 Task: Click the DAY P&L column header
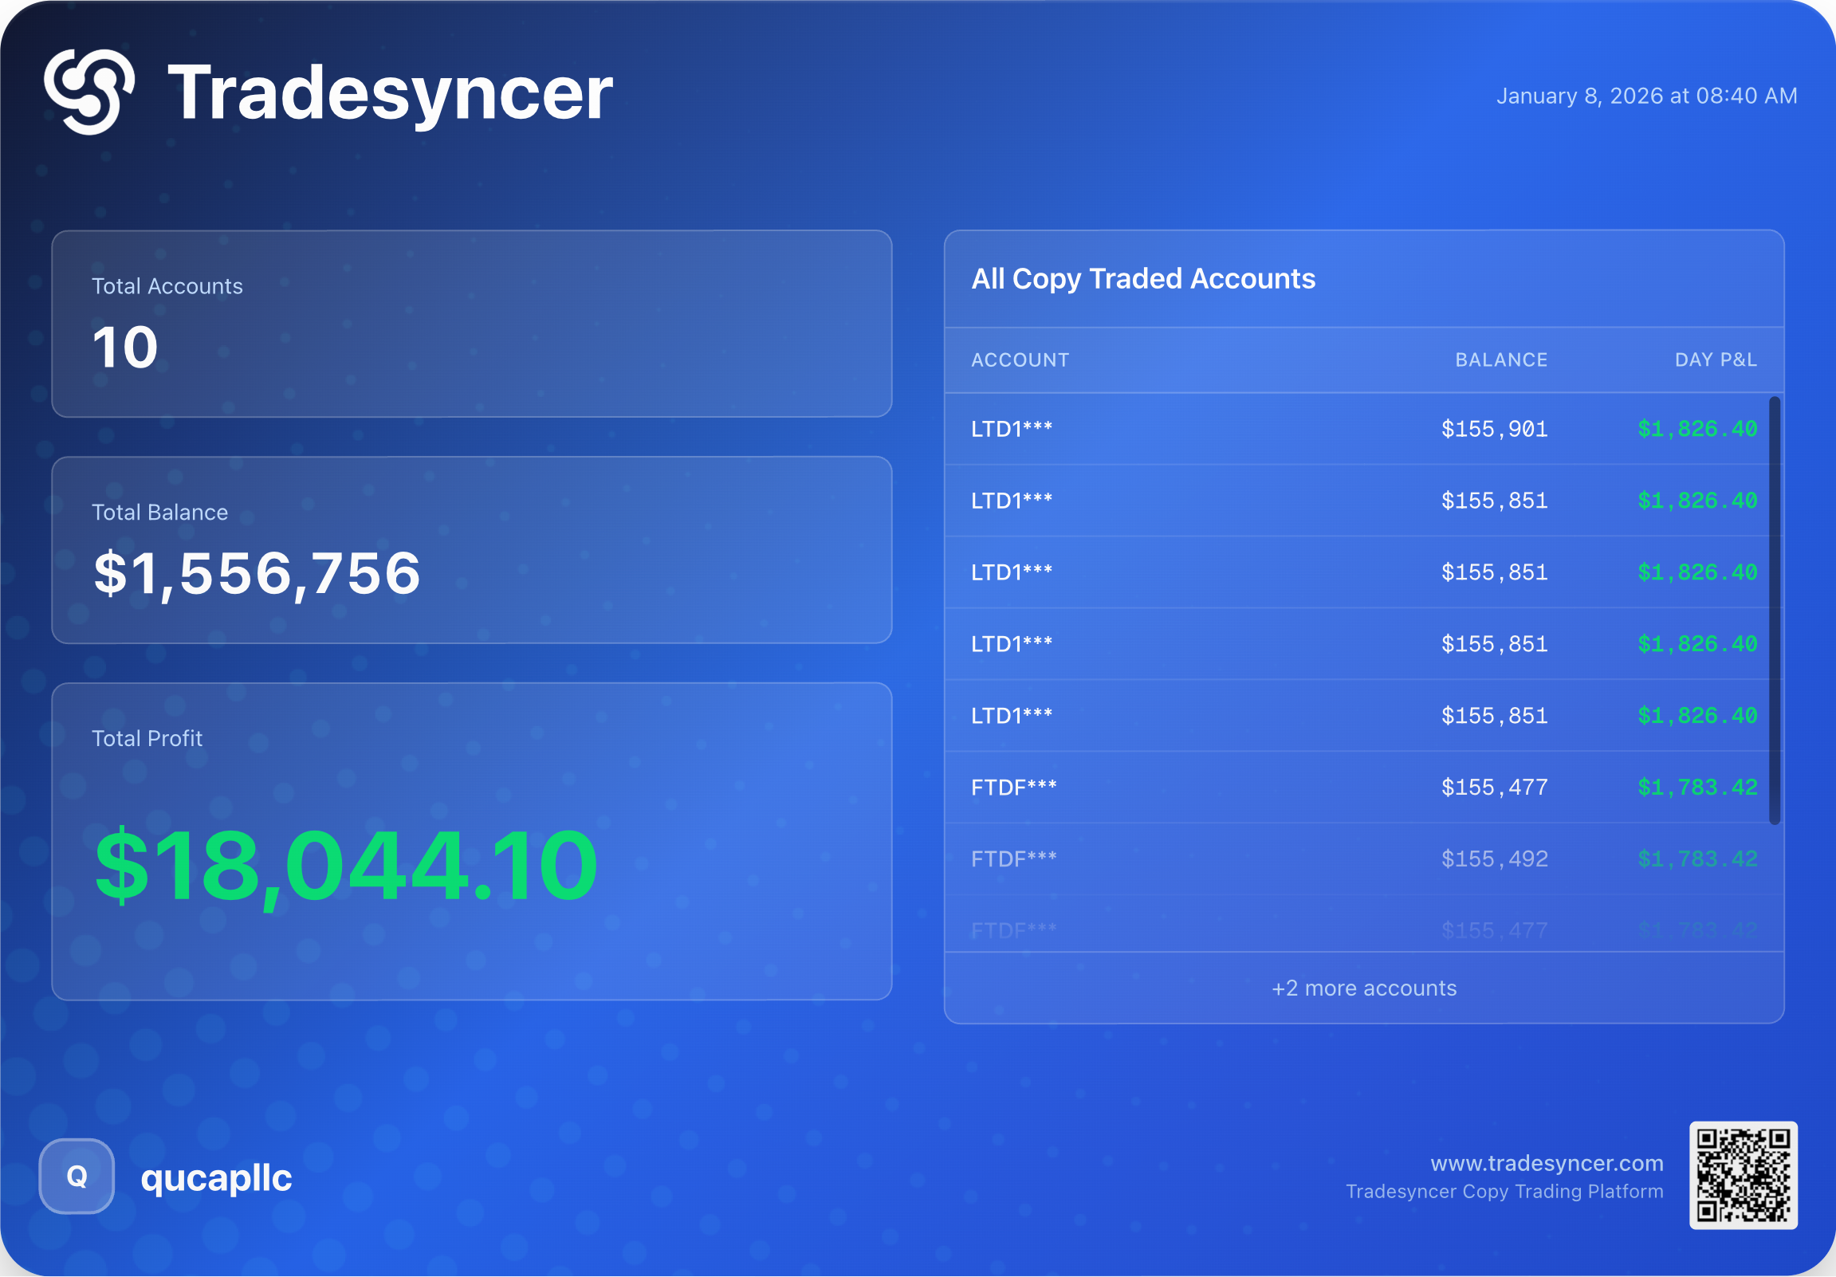tap(1716, 360)
